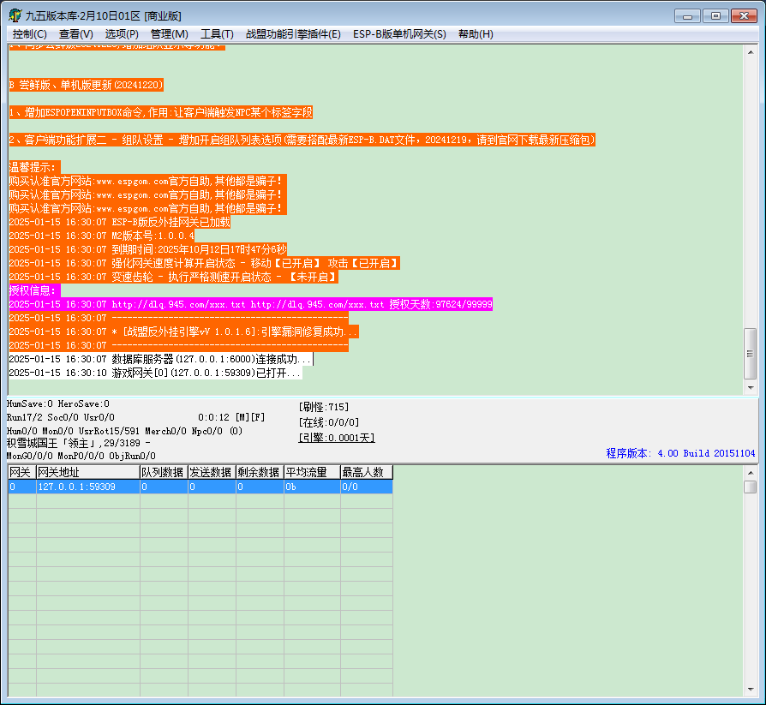This screenshot has height=705, width=766.
Task: Click the gateway list scroll-up arrow
Action: pos(751,473)
